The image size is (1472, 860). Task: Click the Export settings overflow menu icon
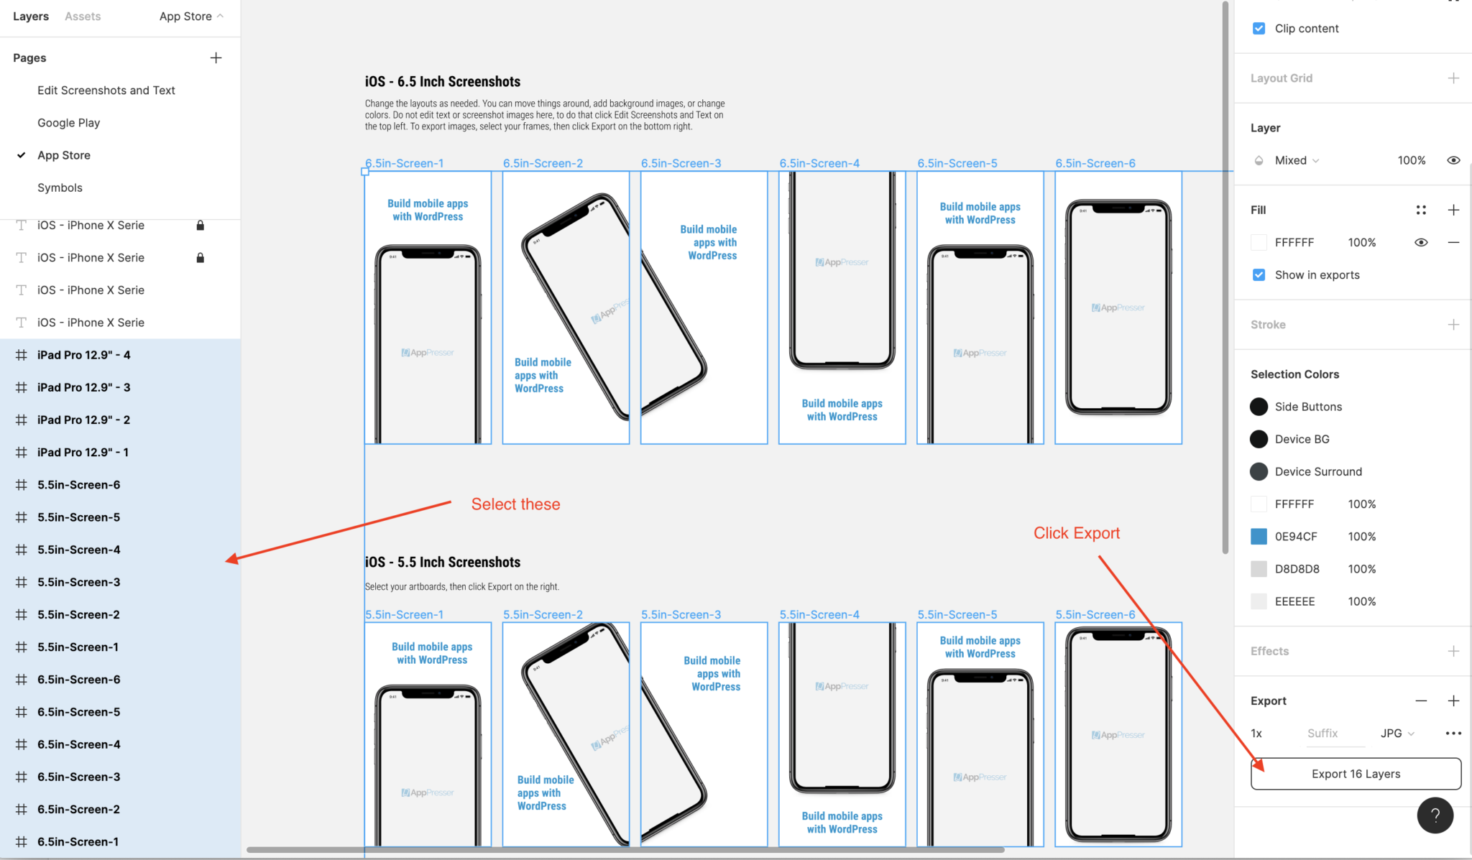click(1455, 734)
